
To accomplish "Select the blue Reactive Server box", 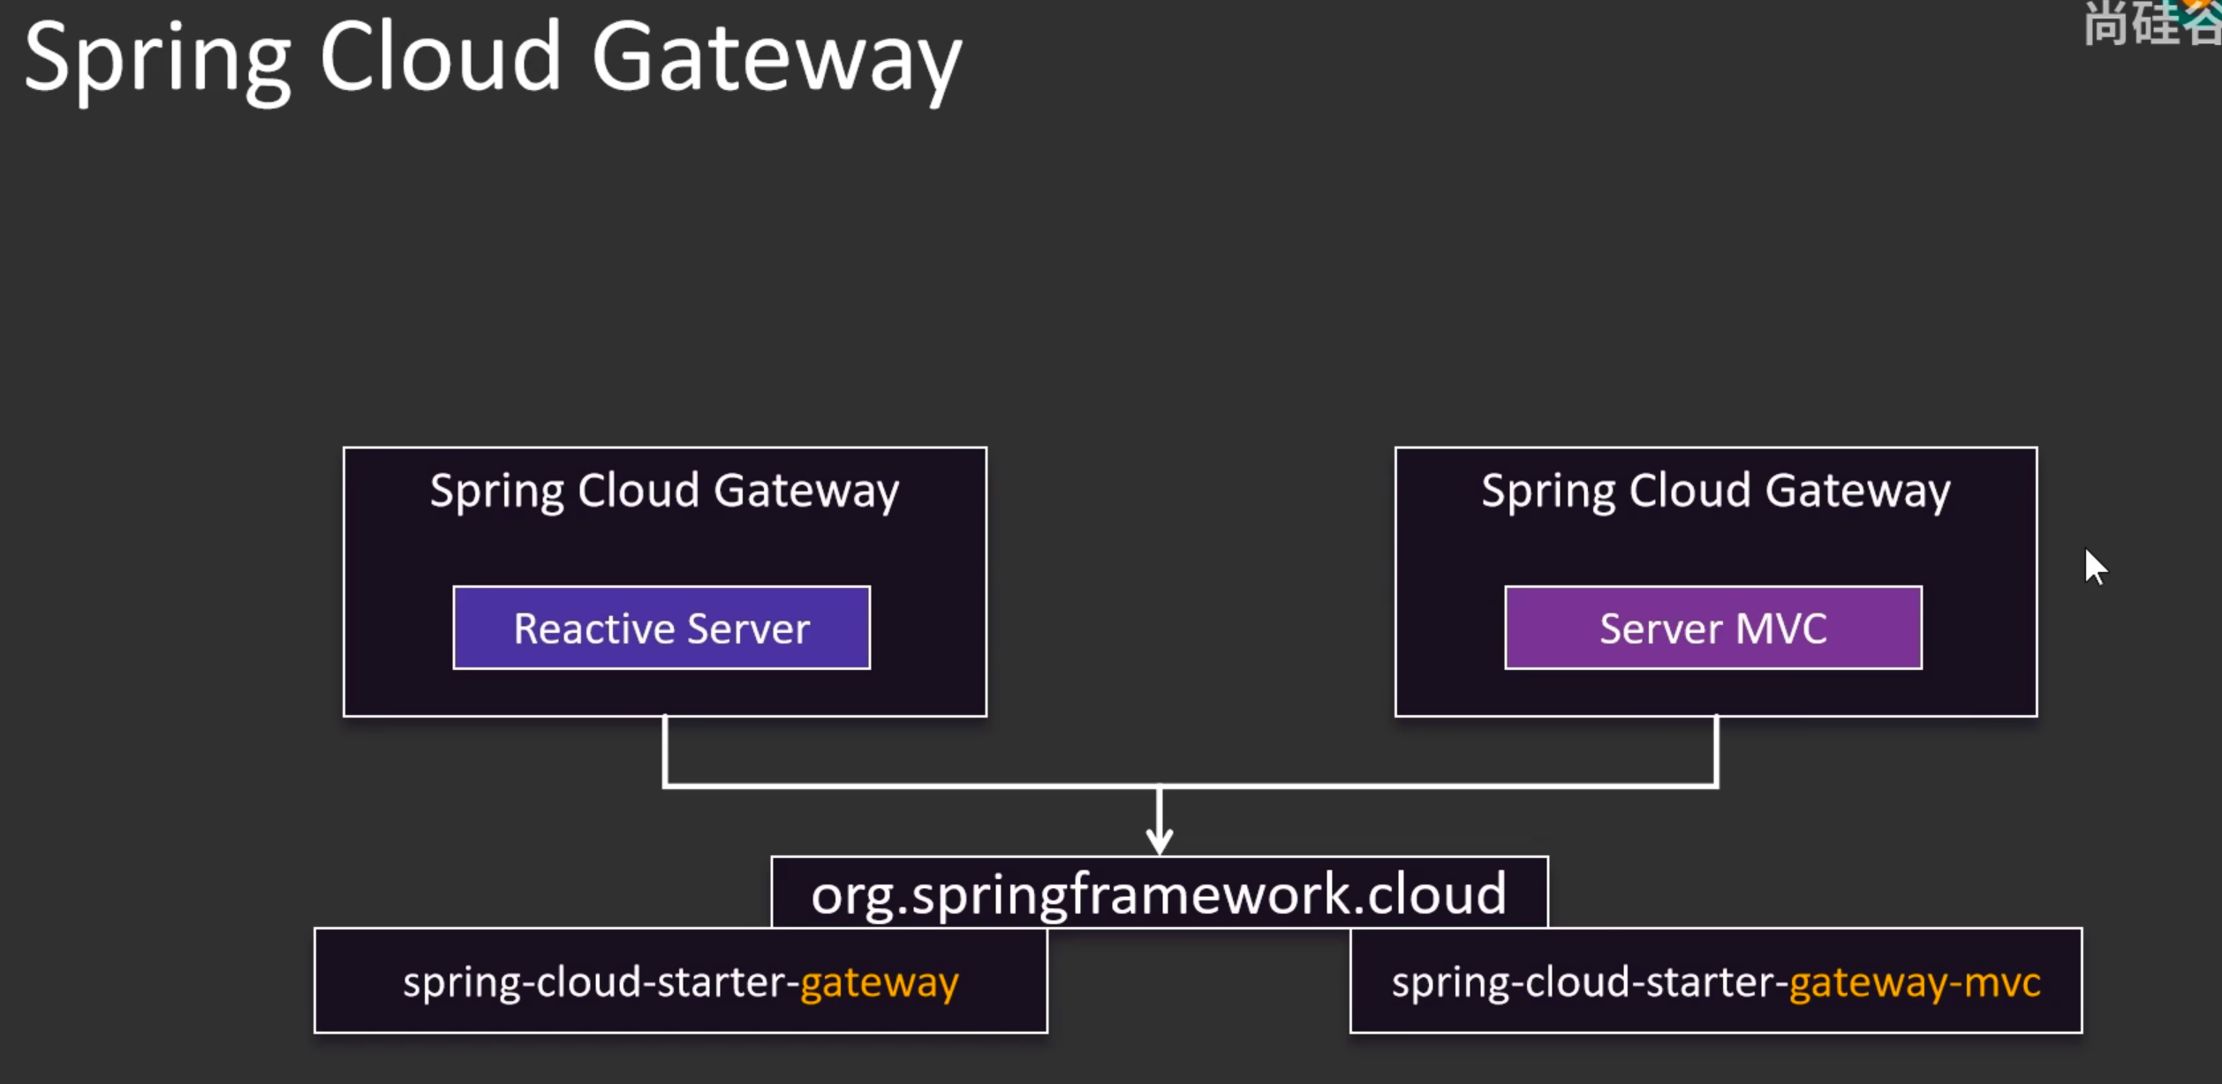I will click(x=661, y=628).
